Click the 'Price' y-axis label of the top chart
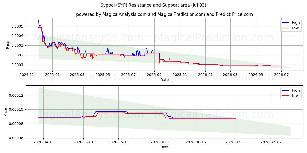The image size is (307, 153). 8,45
